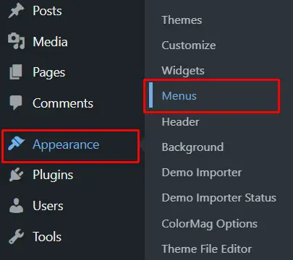Screen dimensions: 293x260
Task: Click the Plugins plug icon
Action: coord(16,174)
